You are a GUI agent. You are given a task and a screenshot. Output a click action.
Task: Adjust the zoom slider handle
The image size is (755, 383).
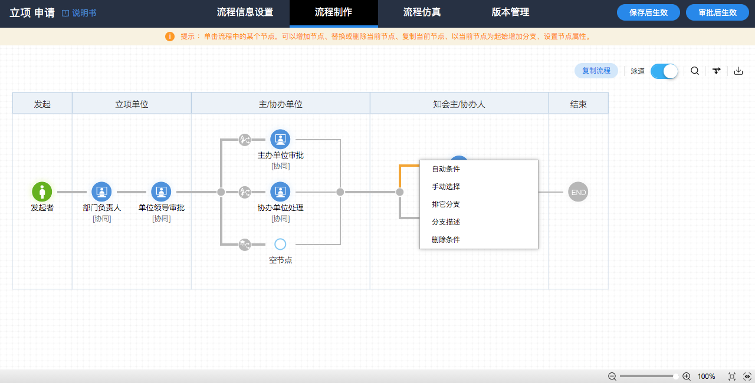[x=675, y=376]
